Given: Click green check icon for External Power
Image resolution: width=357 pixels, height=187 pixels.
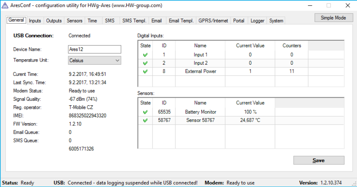Looking at the screenshot, I should click(x=145, y=71).
